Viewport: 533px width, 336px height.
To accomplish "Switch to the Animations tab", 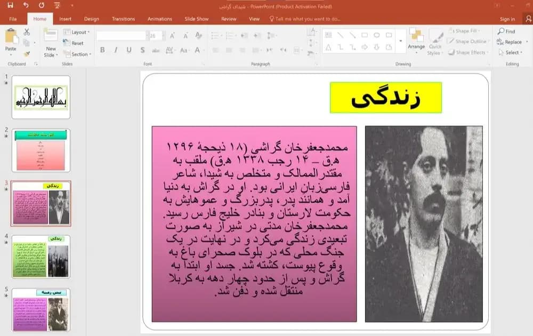I will (x=160, y=19).
